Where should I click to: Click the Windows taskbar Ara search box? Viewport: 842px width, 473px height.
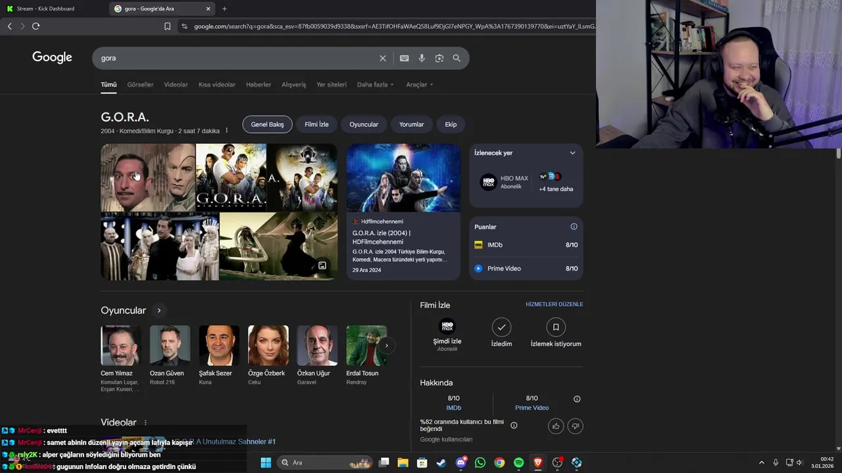325,462
